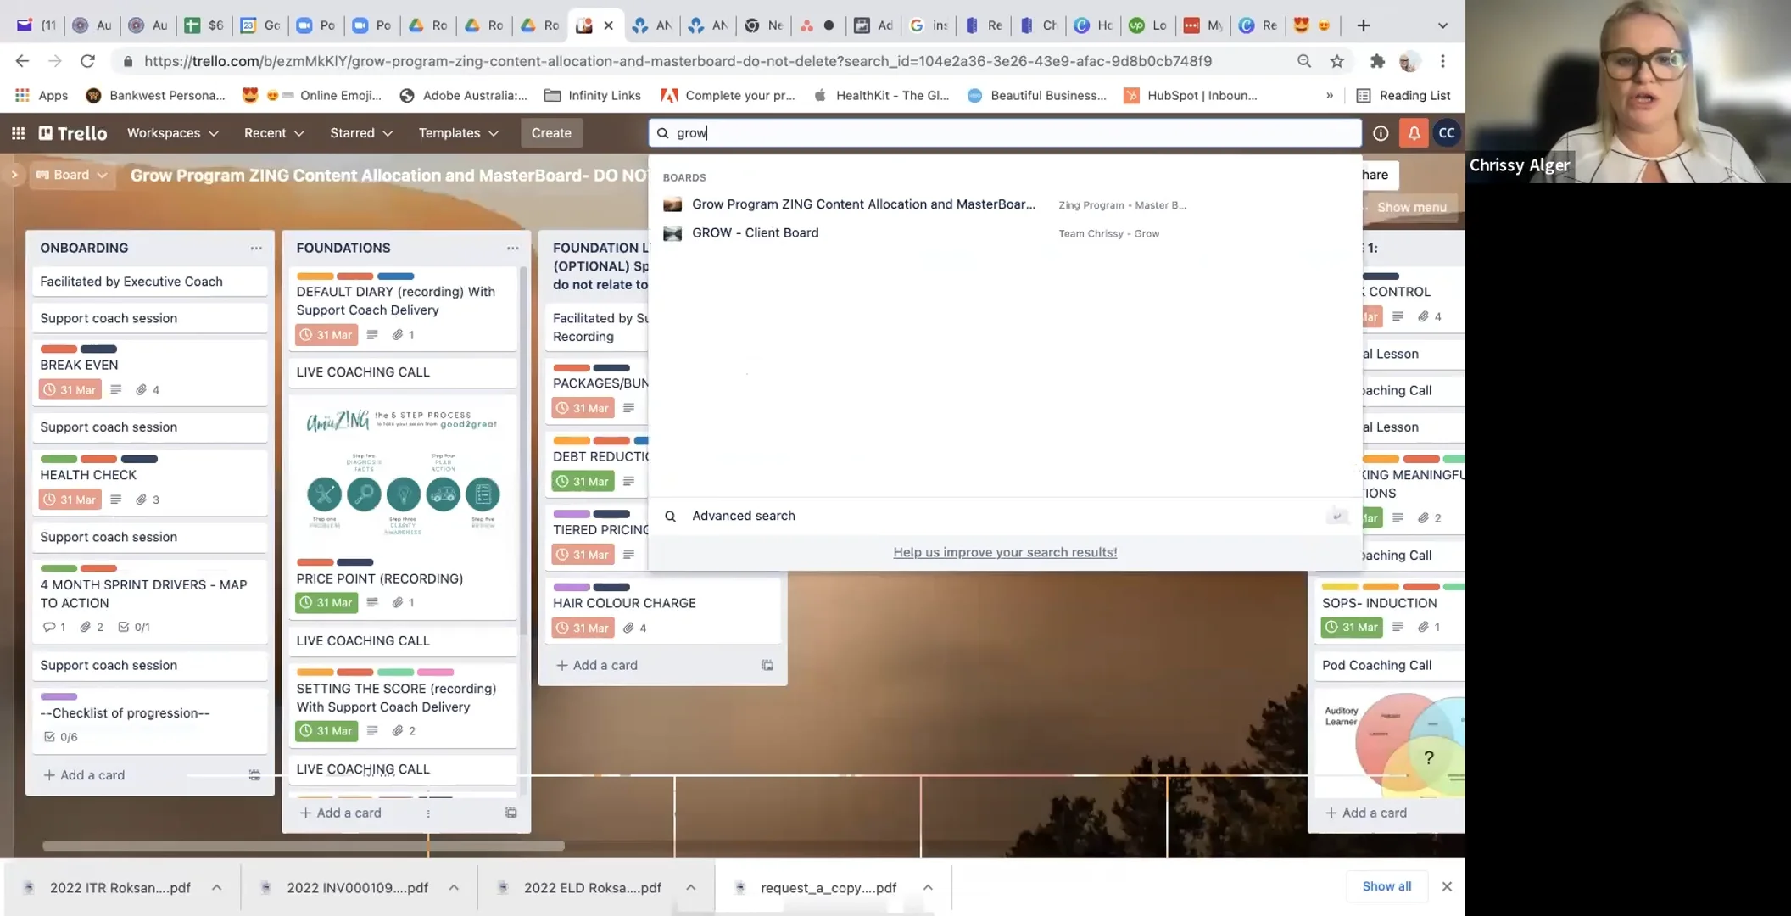Open Advanced search
This screenshot has height=916, width=1791.
tap(744, 515)
